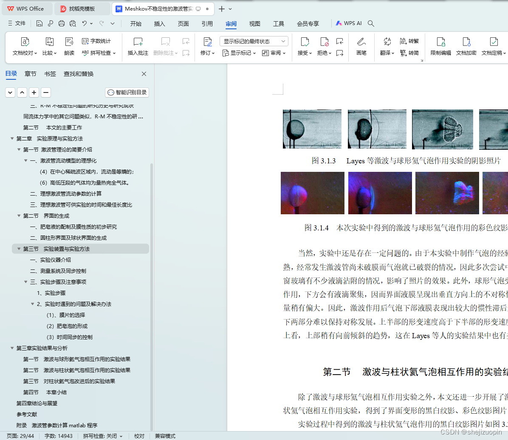Open WPS AI assistant

point(349,23)
